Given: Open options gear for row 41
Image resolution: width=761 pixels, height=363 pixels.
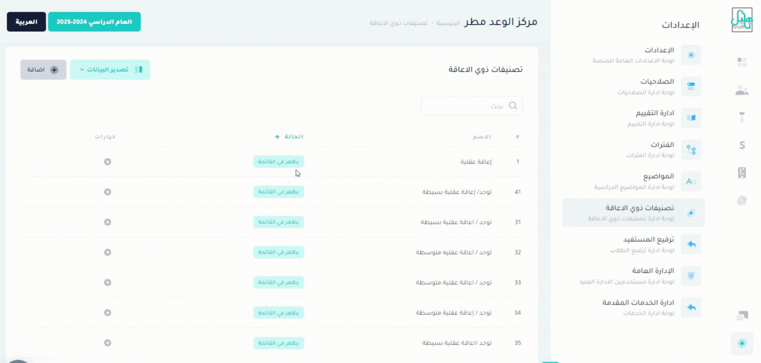Looking at the screenshot, I should point(107,192).
